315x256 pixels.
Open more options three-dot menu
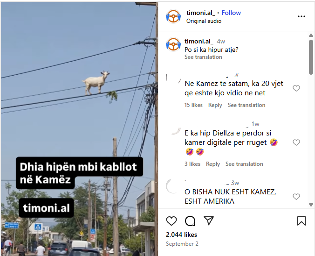tap(301, 16)
